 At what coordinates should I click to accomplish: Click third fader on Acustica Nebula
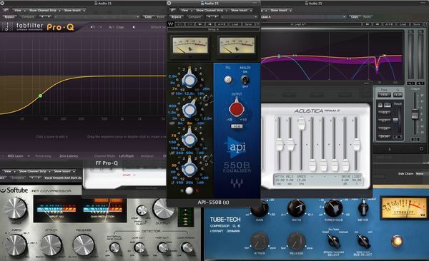[301, 123]
